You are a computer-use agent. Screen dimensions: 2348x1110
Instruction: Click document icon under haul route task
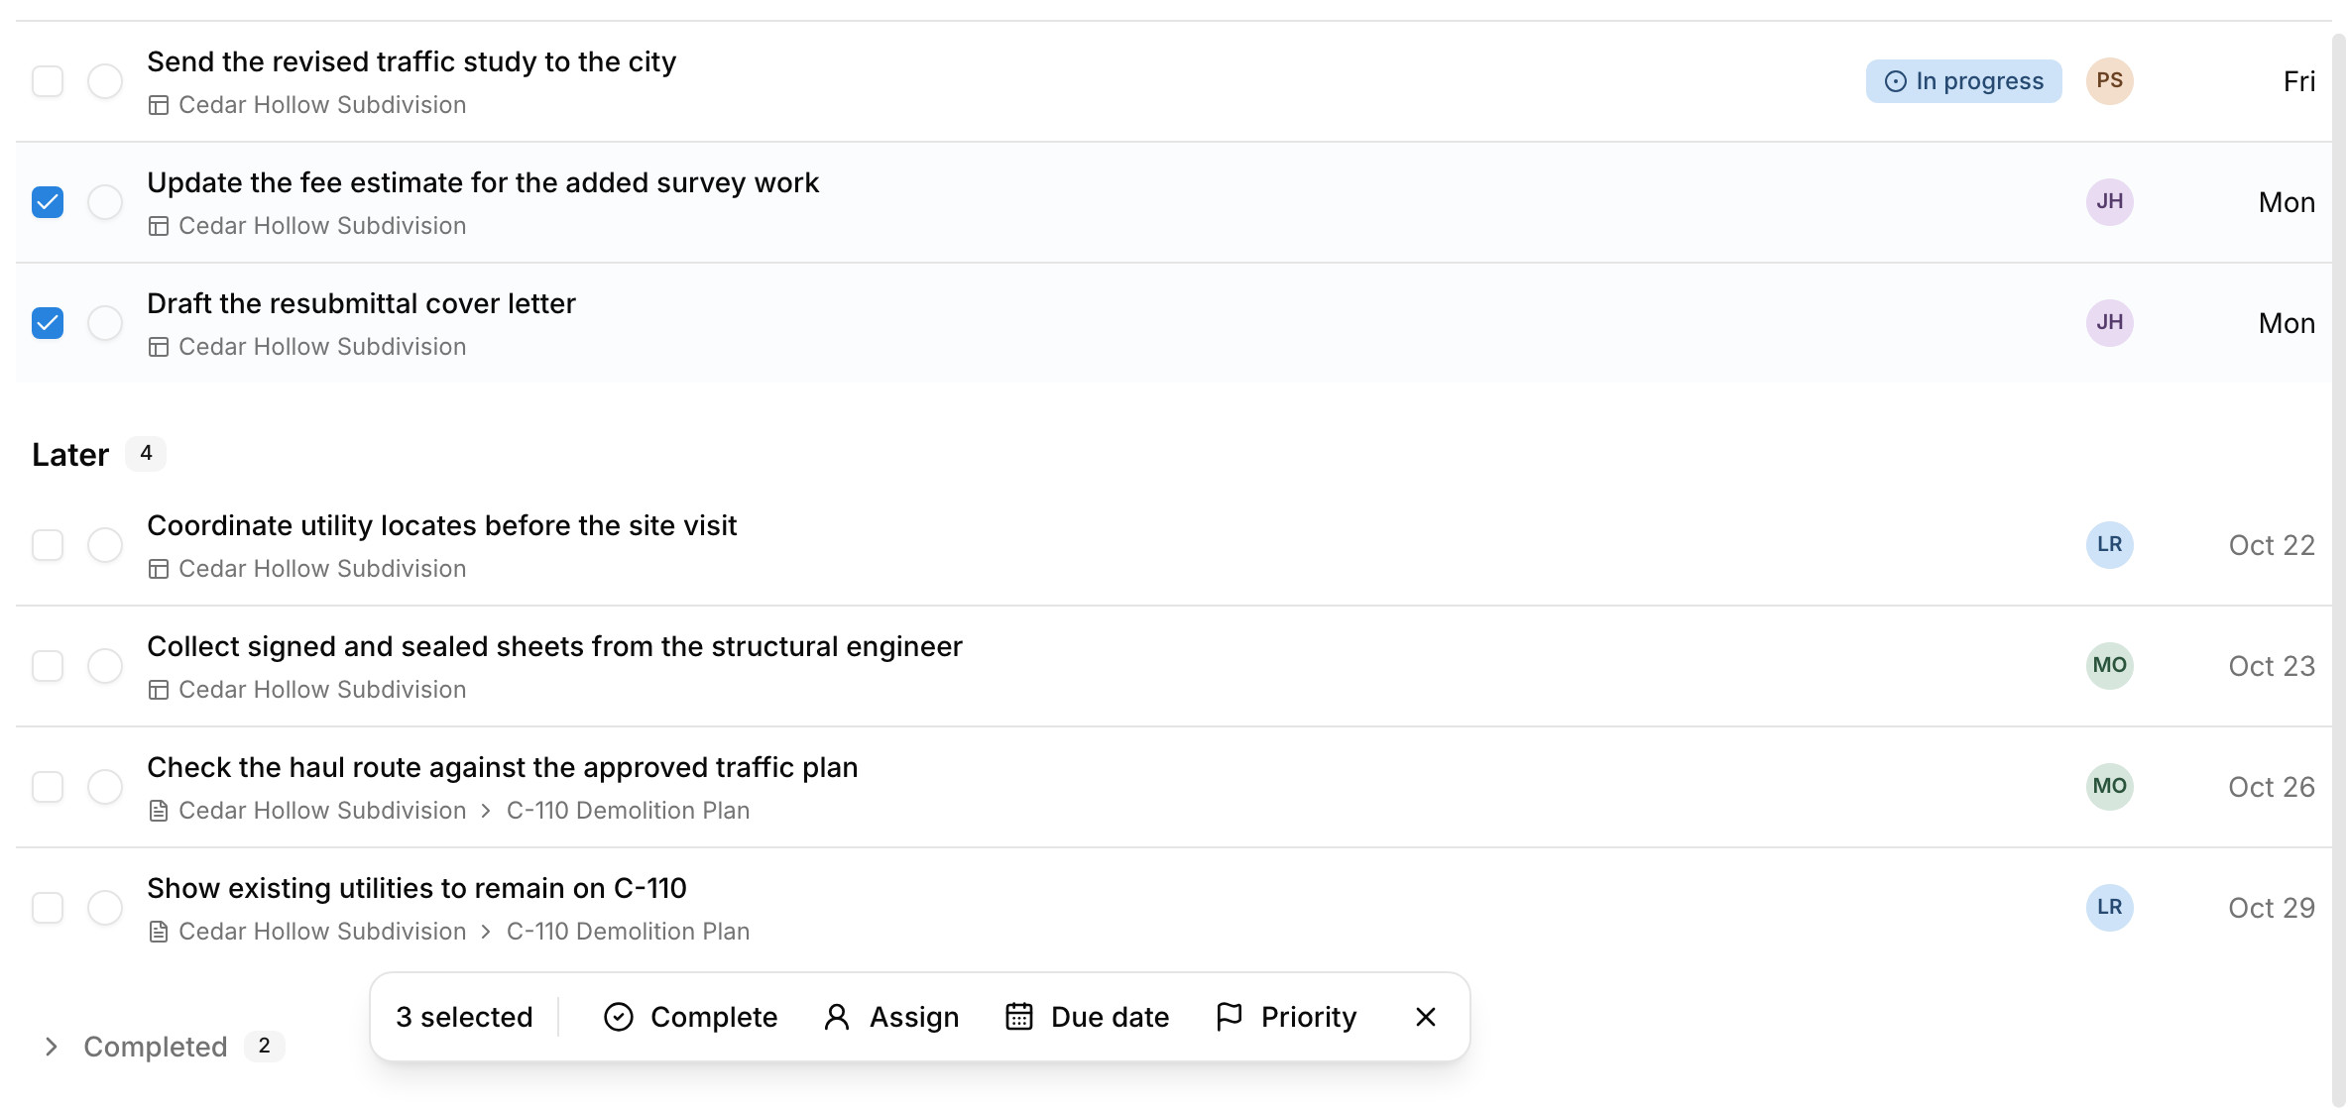click(x=159, y=811)
